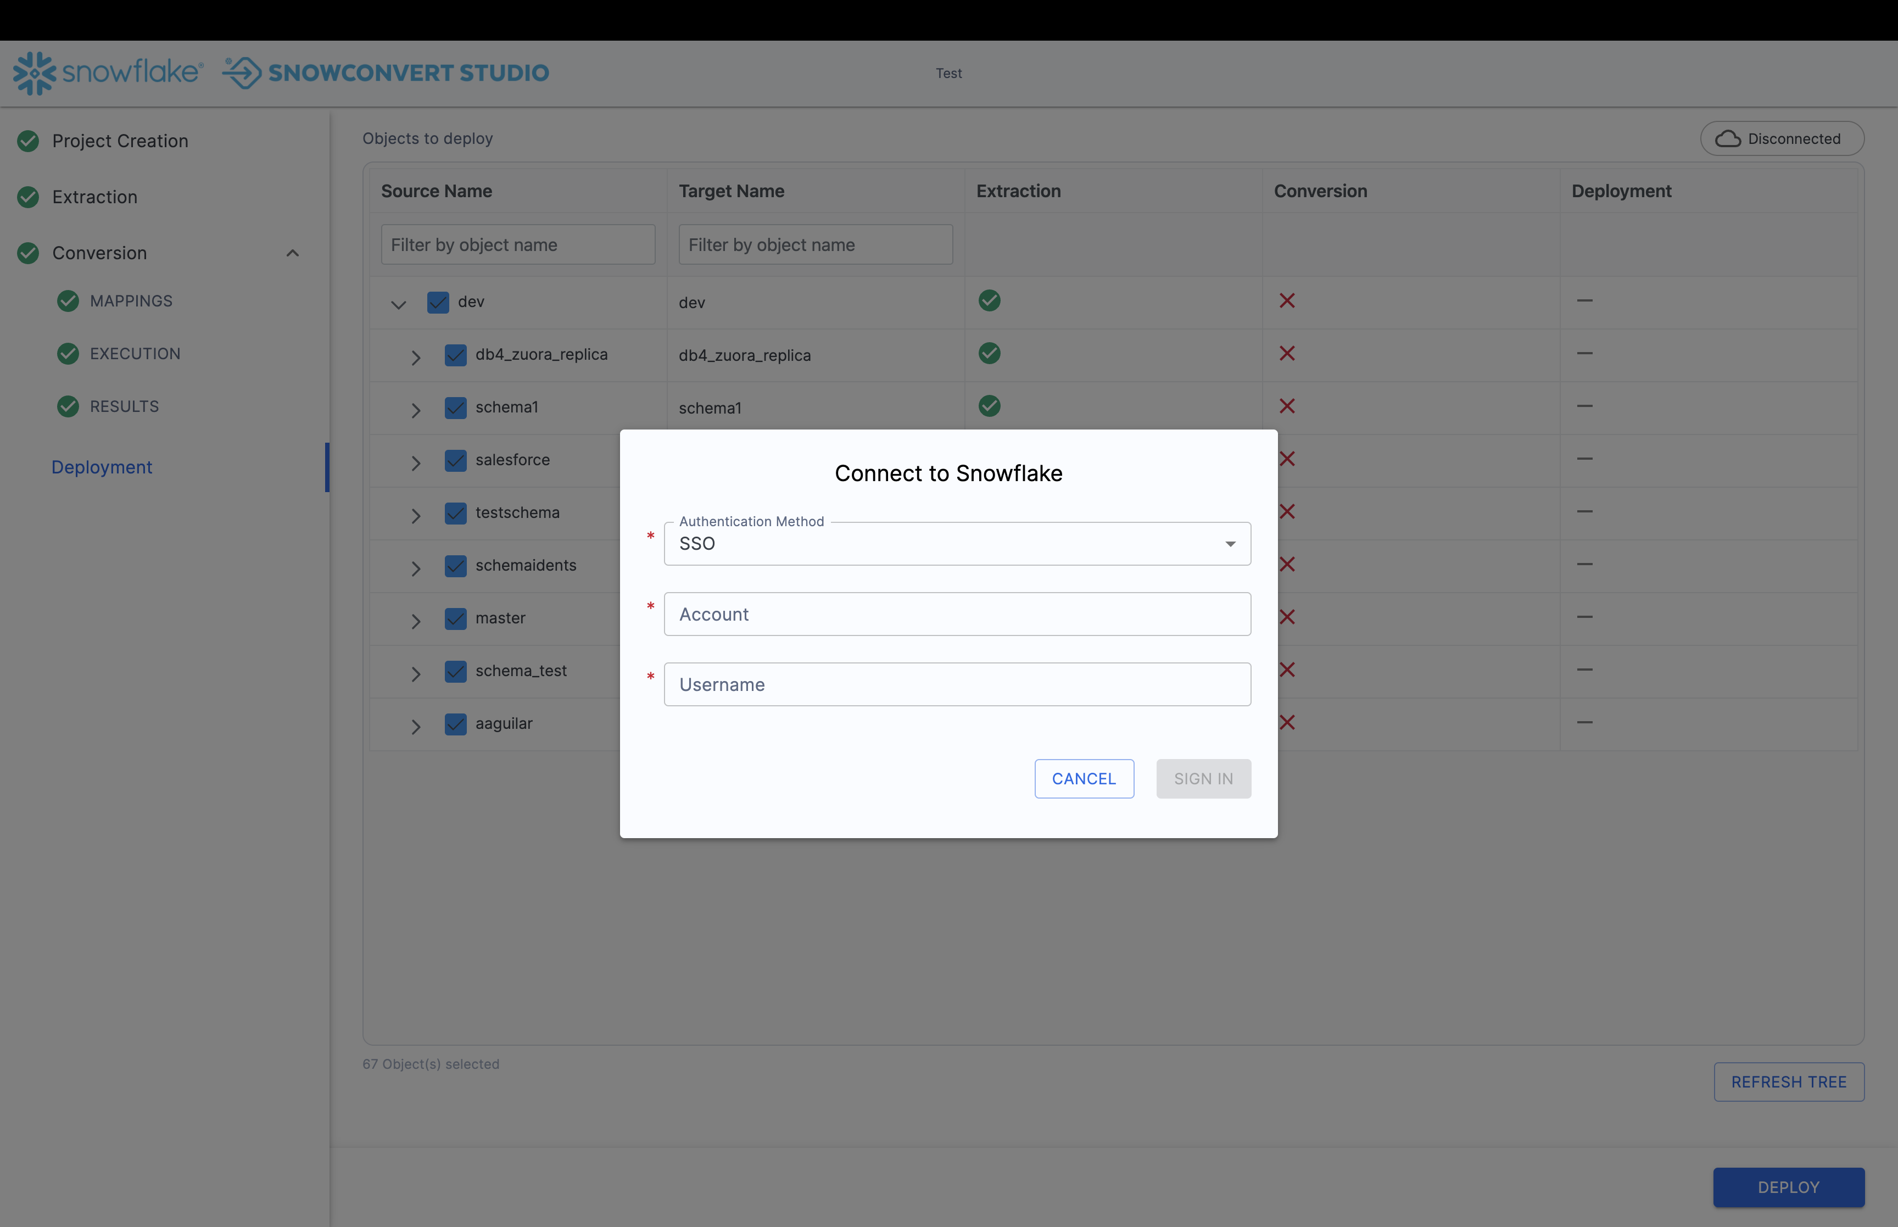This screenshot has height=1227, width=1898.
Task: Go to RESULTS sub-step
Action: tap(124, 406)
